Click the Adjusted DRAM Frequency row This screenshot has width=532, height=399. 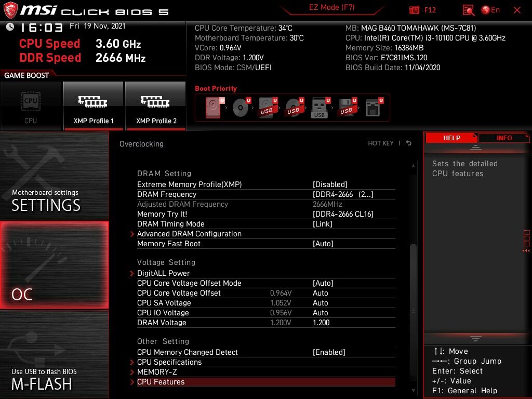tap(265, 204)
